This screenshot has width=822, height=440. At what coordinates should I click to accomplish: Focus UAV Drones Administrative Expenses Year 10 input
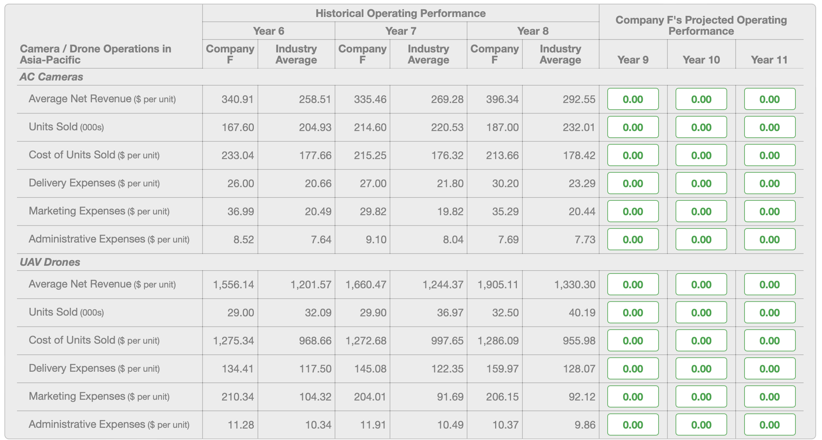(701, 424)
